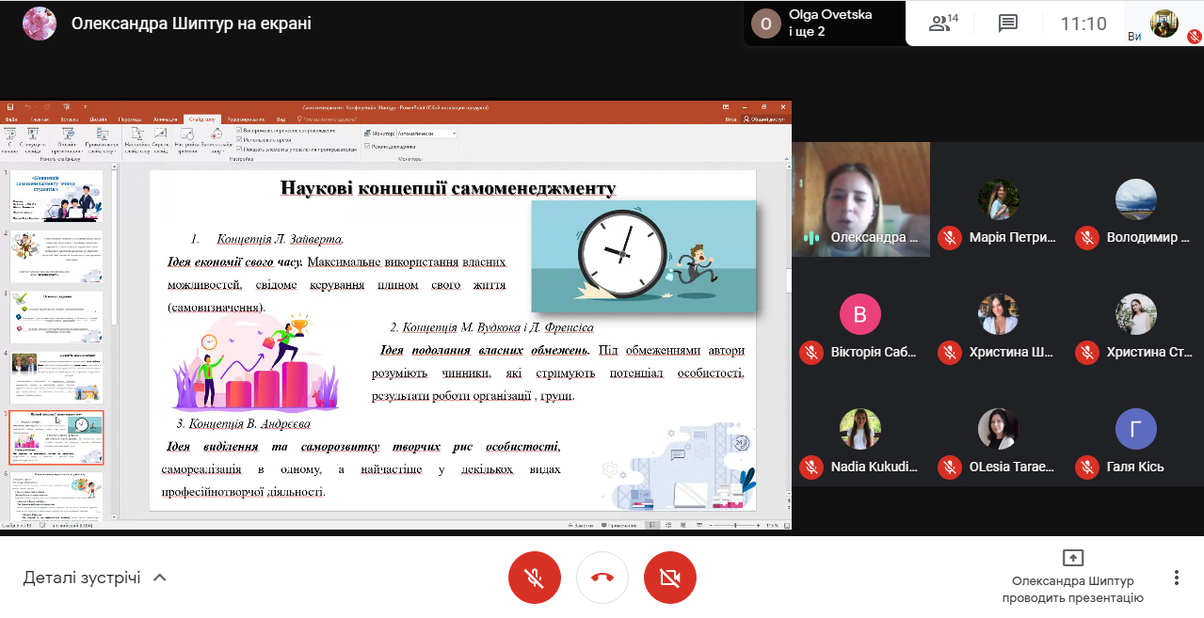Switch to the 'Дизайн' ribbon tab
The height and width of the screenshot is (618, 1204).
tap(99, 119)
